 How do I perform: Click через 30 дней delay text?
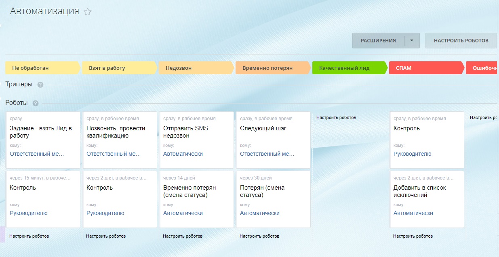click(256, 178)
